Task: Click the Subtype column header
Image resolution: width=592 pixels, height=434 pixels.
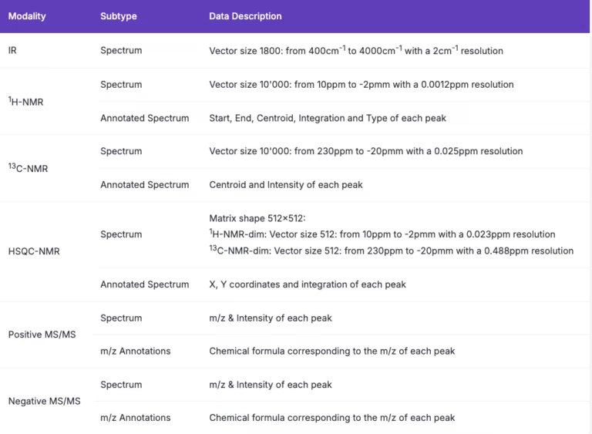Action: point(119,16)
